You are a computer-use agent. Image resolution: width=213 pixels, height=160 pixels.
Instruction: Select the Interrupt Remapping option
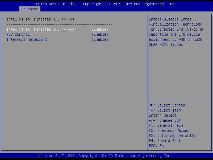pyautogui.click(x=27, y=39)
